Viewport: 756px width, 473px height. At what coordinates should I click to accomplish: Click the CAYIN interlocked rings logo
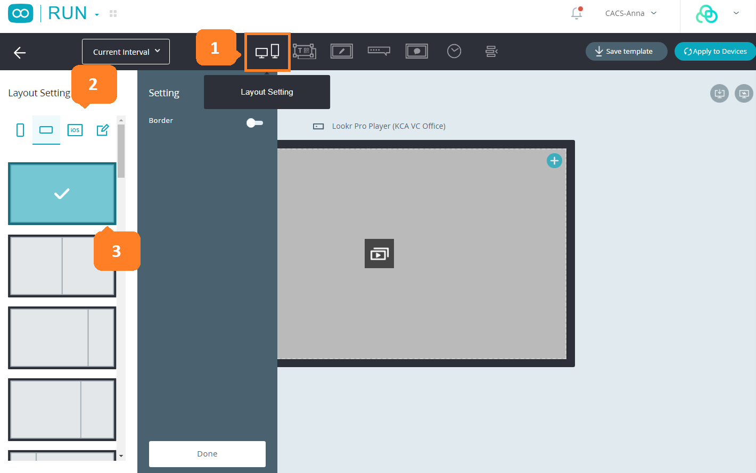707,14
